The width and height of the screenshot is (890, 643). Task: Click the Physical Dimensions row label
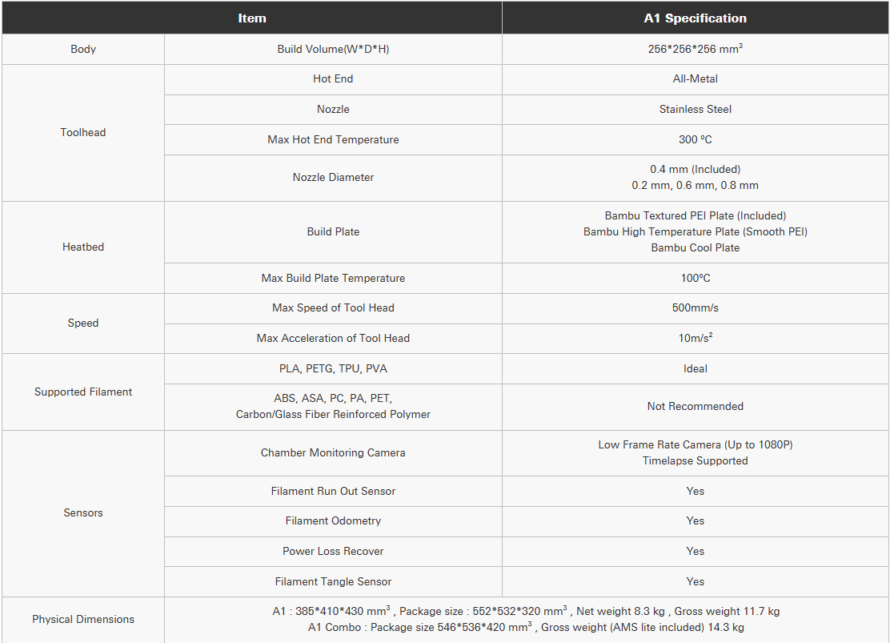(x=83, y=619)
